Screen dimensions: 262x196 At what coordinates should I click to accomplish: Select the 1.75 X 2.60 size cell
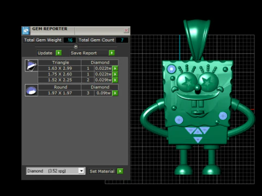coord(59,74)
